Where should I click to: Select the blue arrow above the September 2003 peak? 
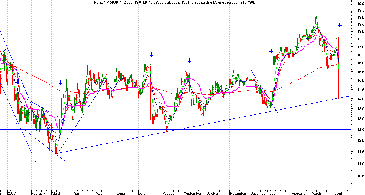click(190, 61)
